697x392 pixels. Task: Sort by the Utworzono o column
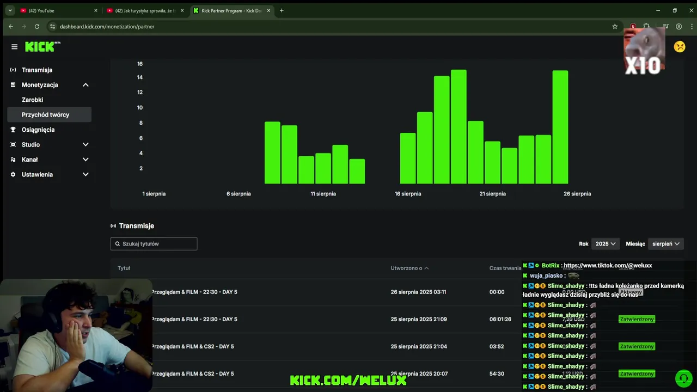(x=409, y=268)
